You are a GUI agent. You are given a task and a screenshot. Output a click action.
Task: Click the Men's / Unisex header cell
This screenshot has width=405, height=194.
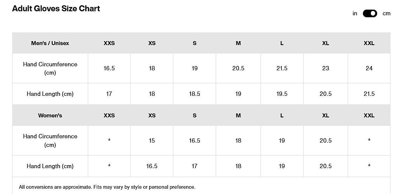[50, 43]
